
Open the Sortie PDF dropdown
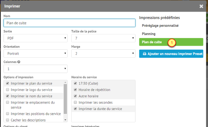point(35,38)
